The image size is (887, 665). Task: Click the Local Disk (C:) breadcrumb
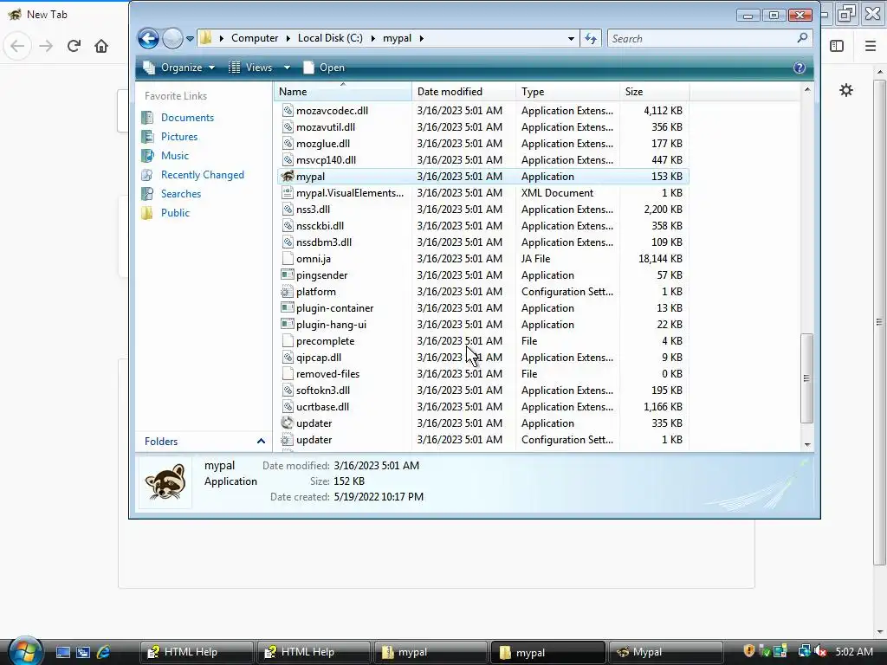pos(330,38)
